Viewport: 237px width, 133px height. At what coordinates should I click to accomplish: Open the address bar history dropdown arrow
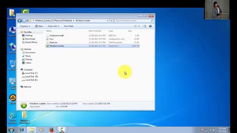coord(107,21)
